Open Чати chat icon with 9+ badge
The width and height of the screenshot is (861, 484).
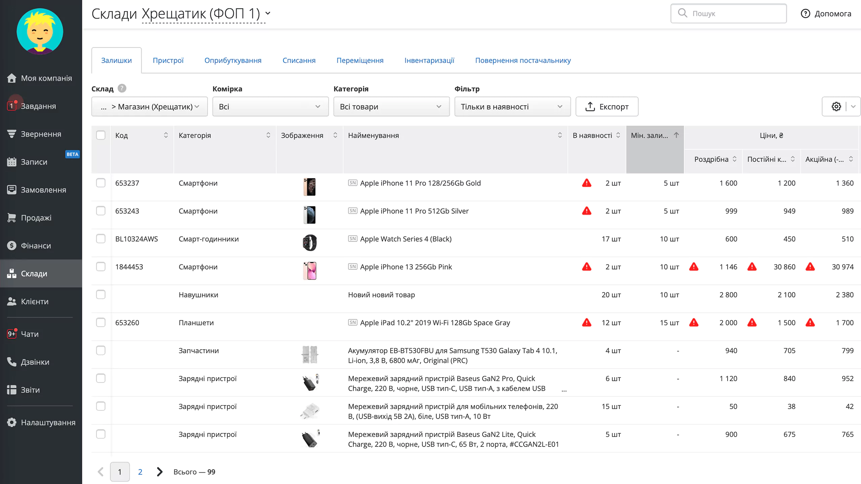11,334
